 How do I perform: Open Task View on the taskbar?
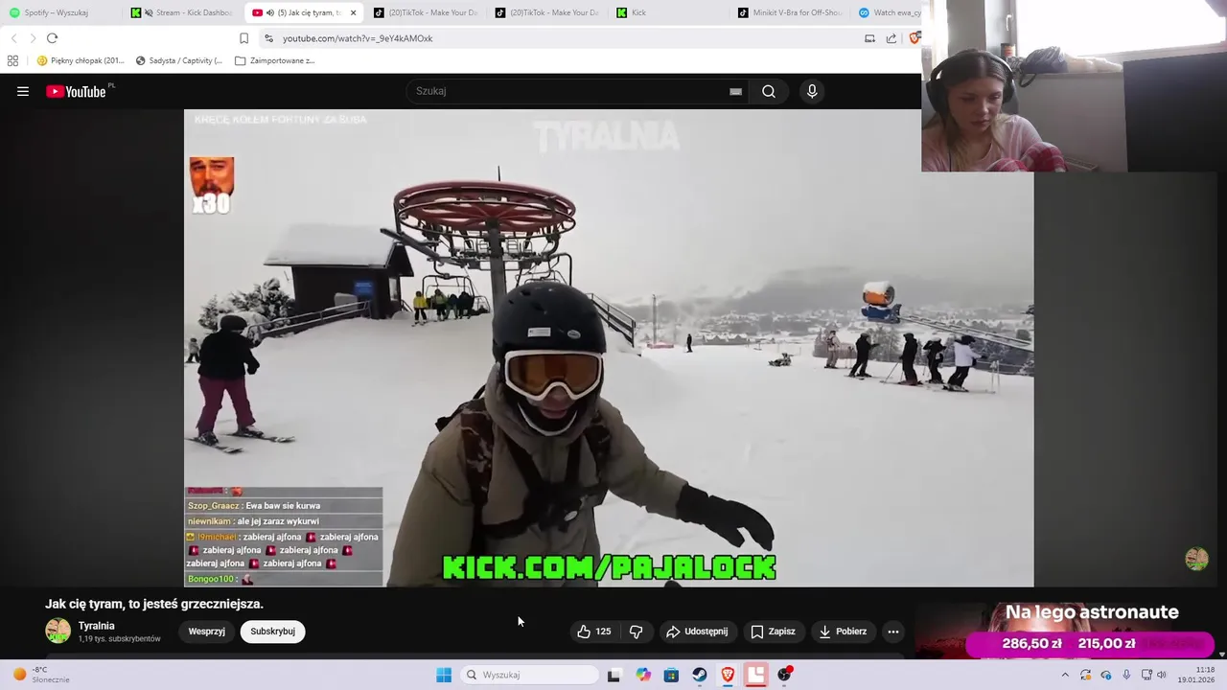pyautogui.click(x=613, y=675)
